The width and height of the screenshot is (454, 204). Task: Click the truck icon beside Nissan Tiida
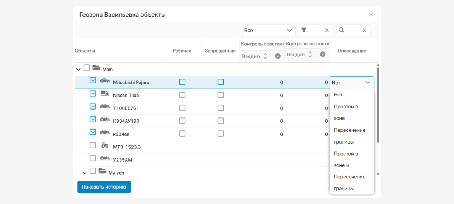click(x=105, y=94)
